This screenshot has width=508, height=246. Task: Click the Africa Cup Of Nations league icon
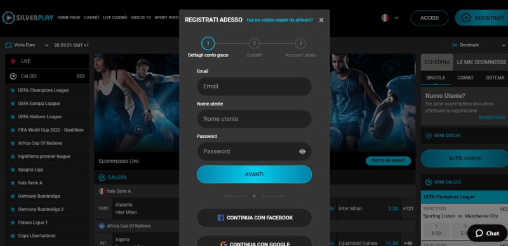pos(102,226)
